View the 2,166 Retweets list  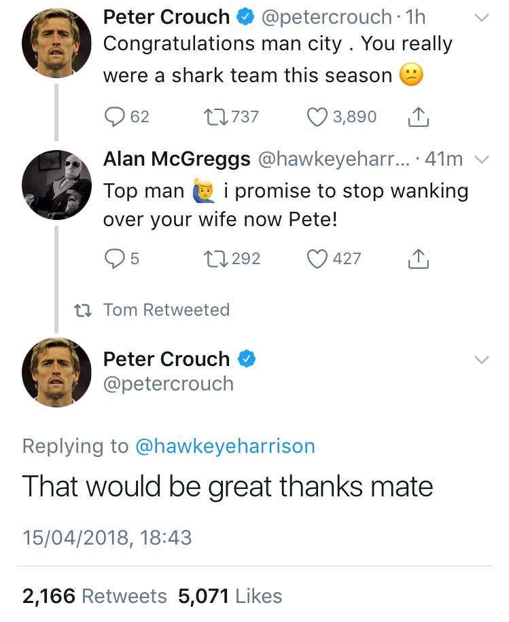click(x=94, y=596)
